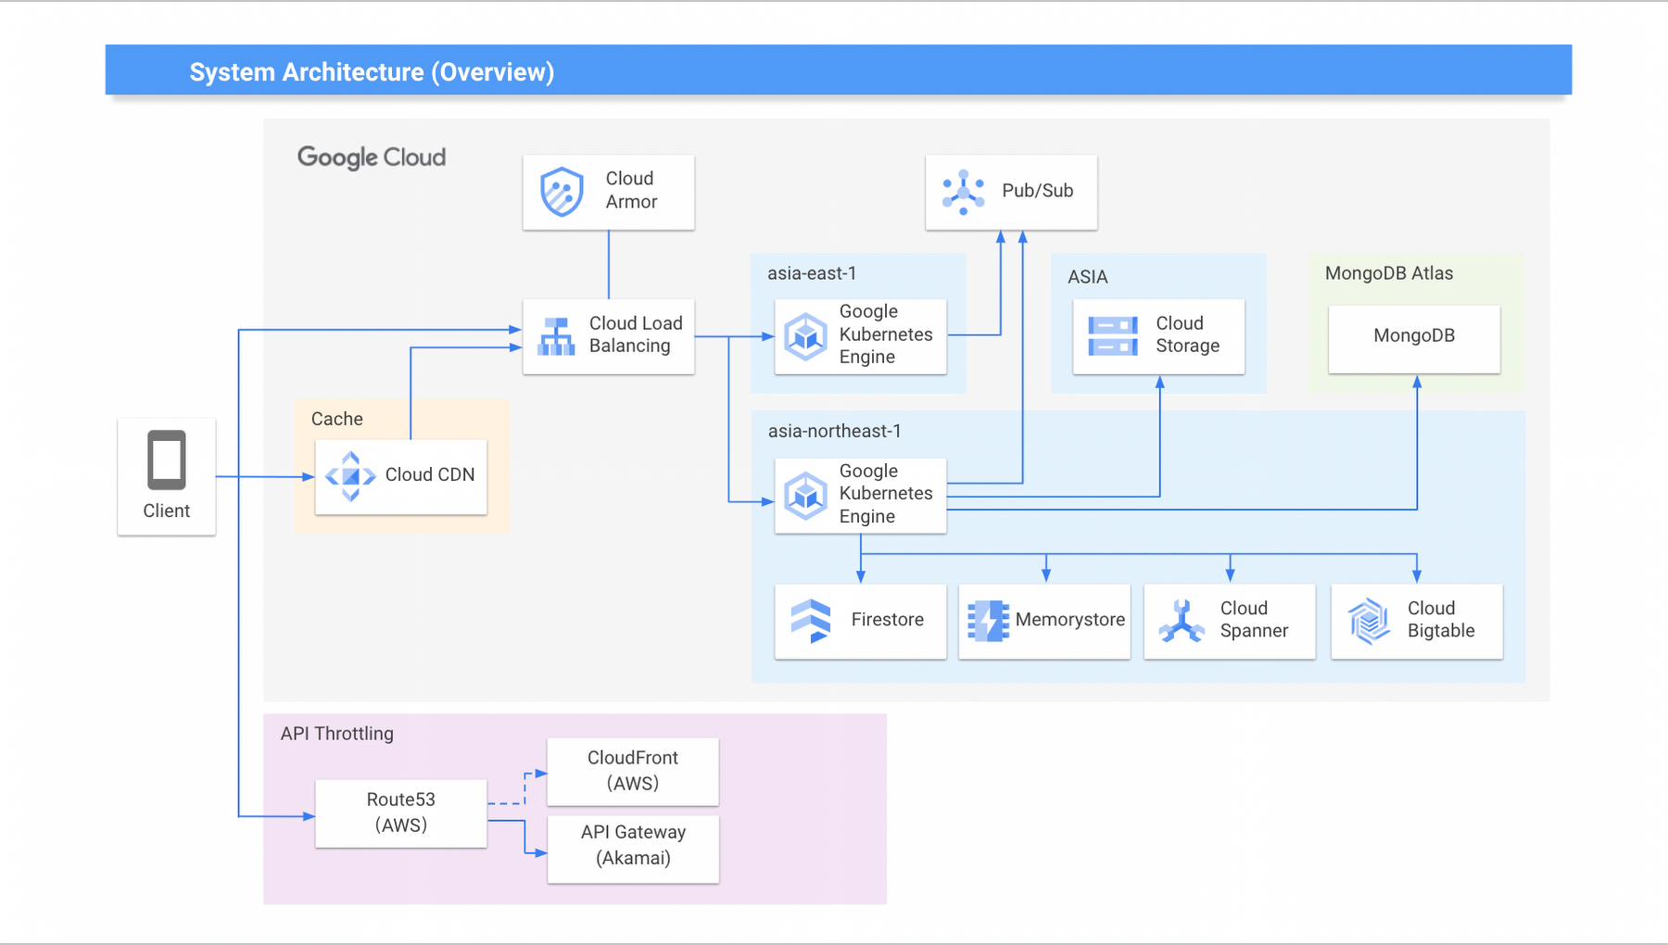The width and height of the screenshot is (1668, 945).
Task: Click the 'Cloud Armor' label text
Action: tap(632, 190)
